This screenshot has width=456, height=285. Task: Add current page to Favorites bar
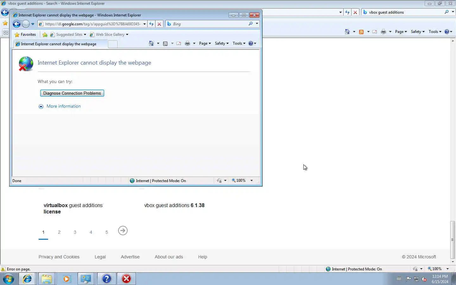[x=45, y=35]
